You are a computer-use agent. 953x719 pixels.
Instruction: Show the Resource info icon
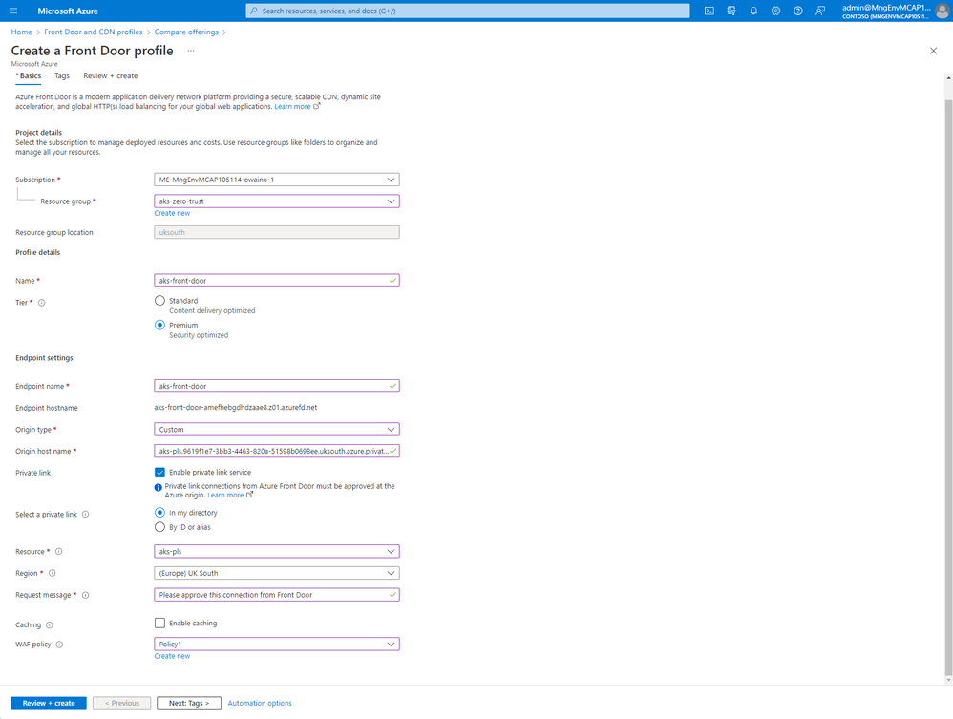tap(59, 552)
